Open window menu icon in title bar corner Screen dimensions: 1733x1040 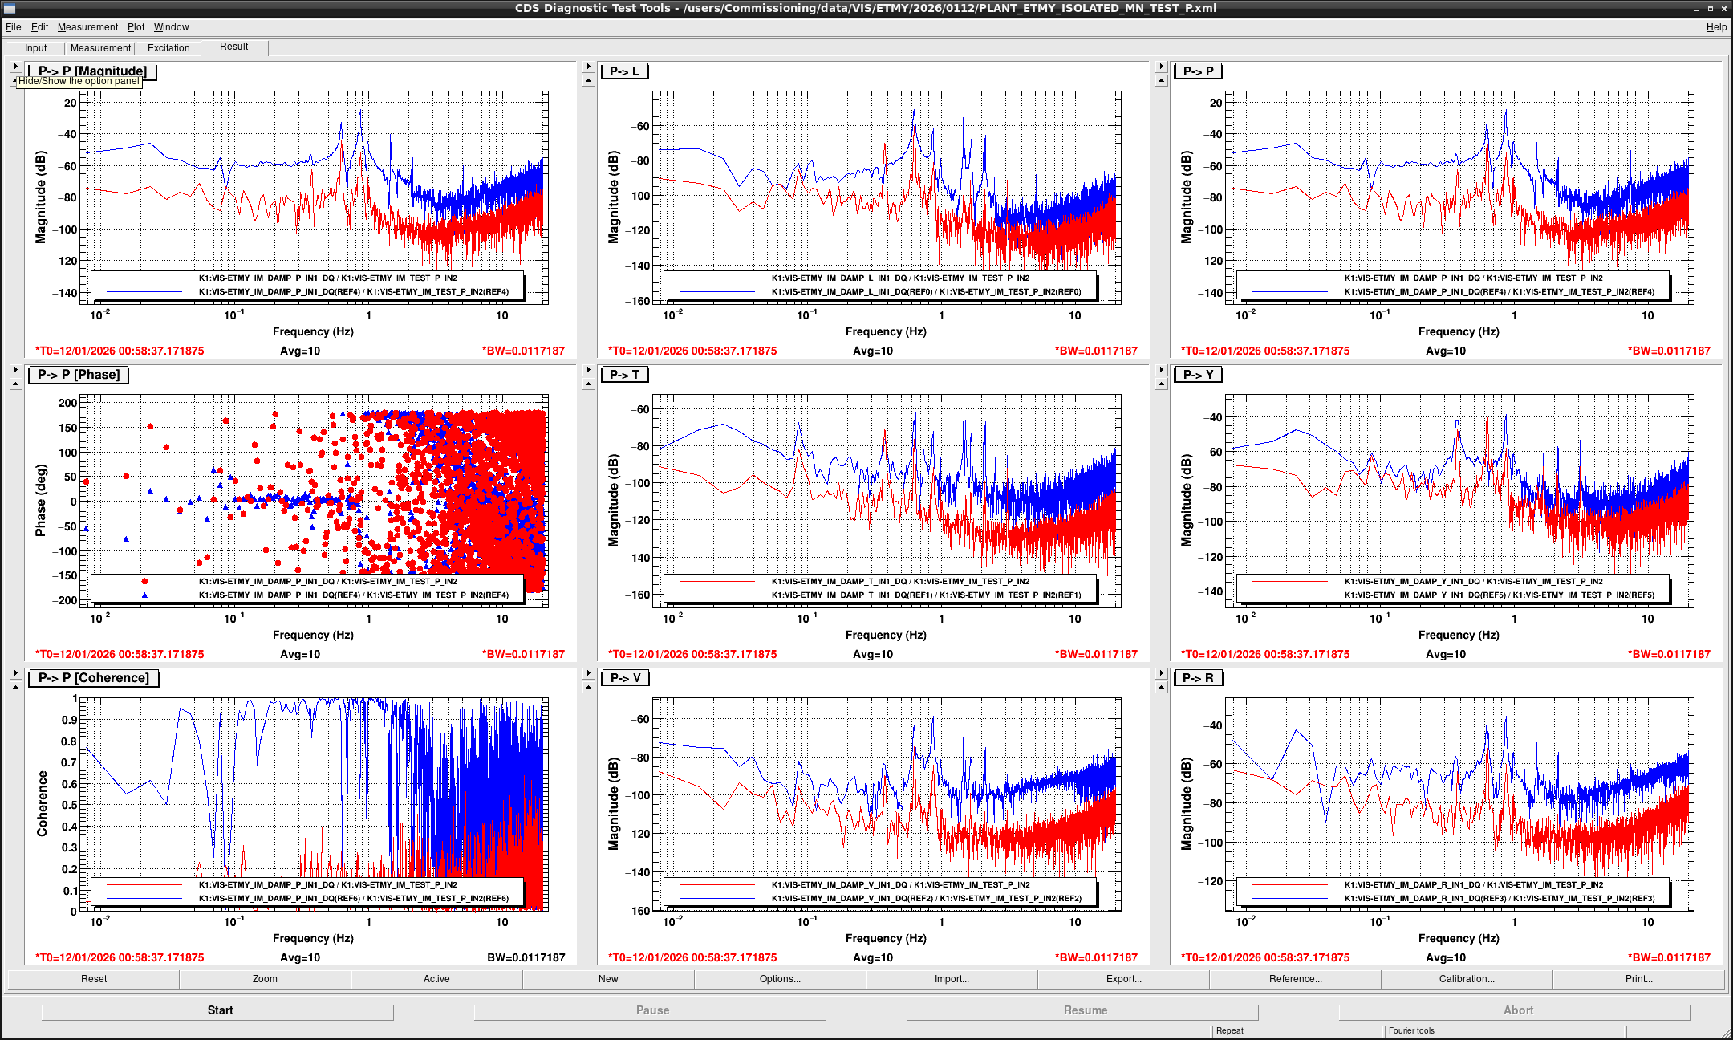10,9
